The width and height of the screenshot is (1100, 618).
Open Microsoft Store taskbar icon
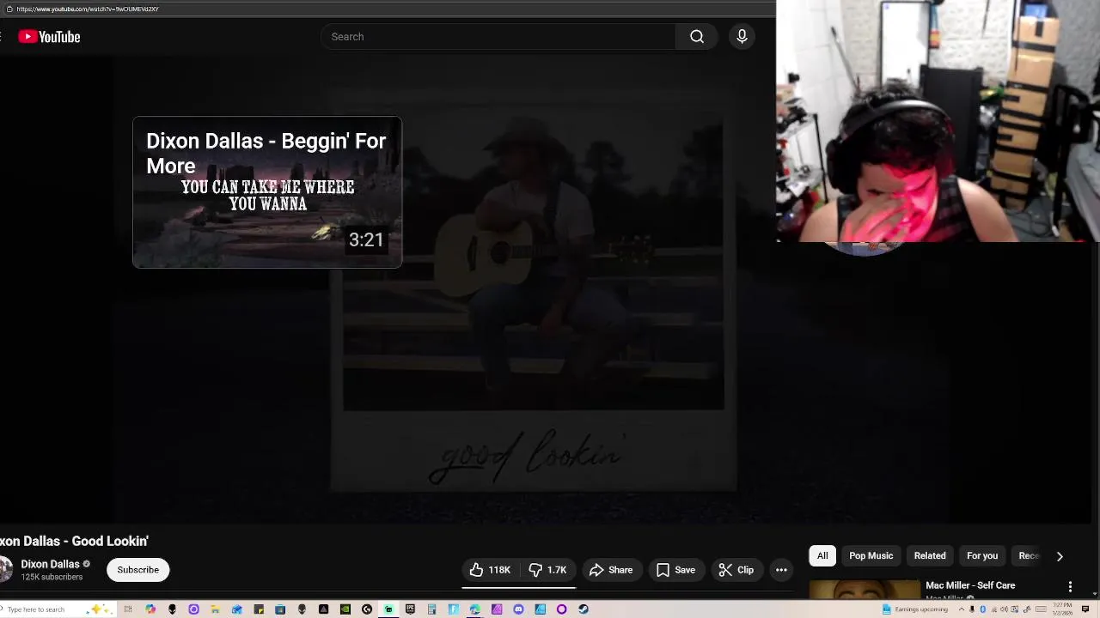point(280,609)
